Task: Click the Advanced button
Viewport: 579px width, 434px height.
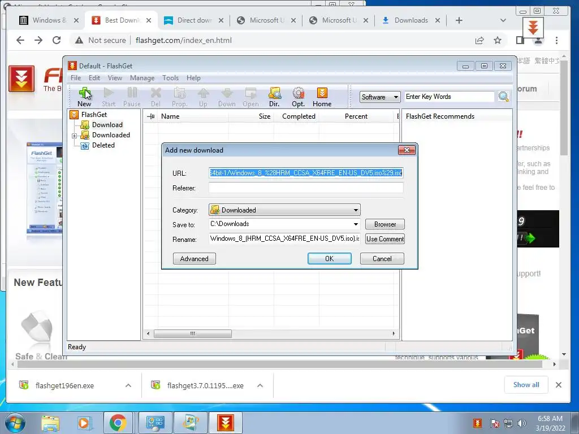Action: pos(195,259)
